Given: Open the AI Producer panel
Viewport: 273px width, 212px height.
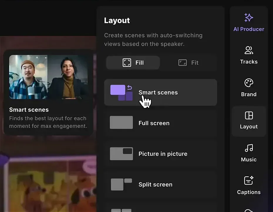Looking at the screenshot, I should 249,22.
